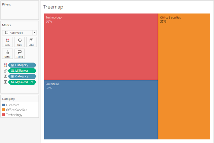This screenshot has height=143, width=214.
Task: Click the Label marks card button
Action: coord(31,42)
